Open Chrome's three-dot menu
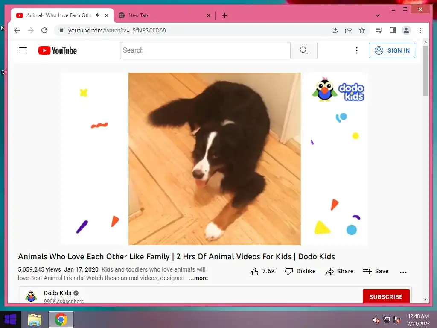Image resolution: width=437 pixels, height=328 pixels. click(x=420, y=30)
